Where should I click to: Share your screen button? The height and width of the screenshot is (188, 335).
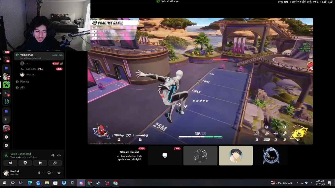(x=25, y=163)
